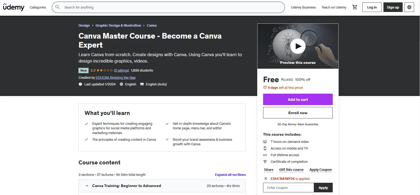
Task: Click Enroll now button
Action: pos(298,113)
